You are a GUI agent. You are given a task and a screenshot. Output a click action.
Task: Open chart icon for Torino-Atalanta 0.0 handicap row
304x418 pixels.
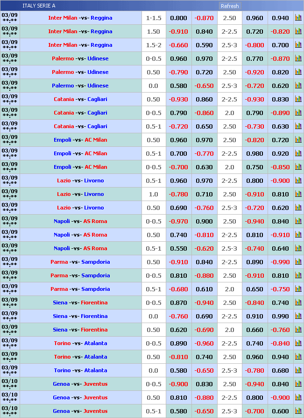[x=298, y=370]
